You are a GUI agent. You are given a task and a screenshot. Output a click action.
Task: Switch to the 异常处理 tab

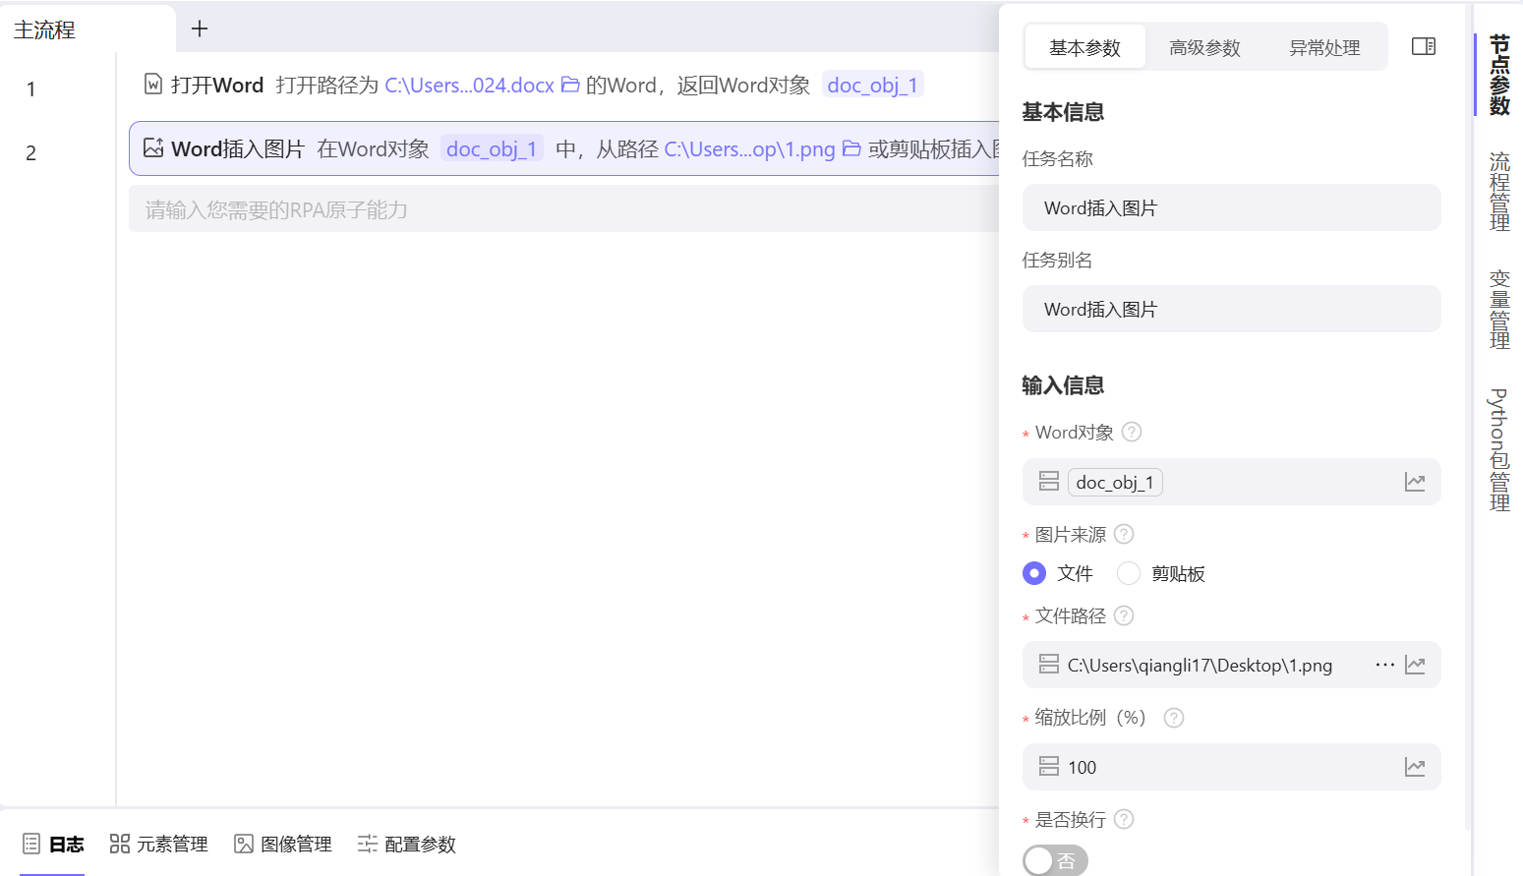[1324, 46]
